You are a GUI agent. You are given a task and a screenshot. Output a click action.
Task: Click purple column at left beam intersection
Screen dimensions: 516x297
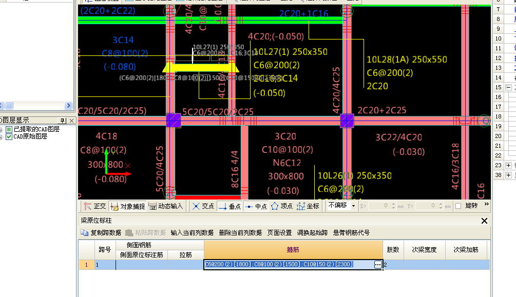[x=174, y=121]
